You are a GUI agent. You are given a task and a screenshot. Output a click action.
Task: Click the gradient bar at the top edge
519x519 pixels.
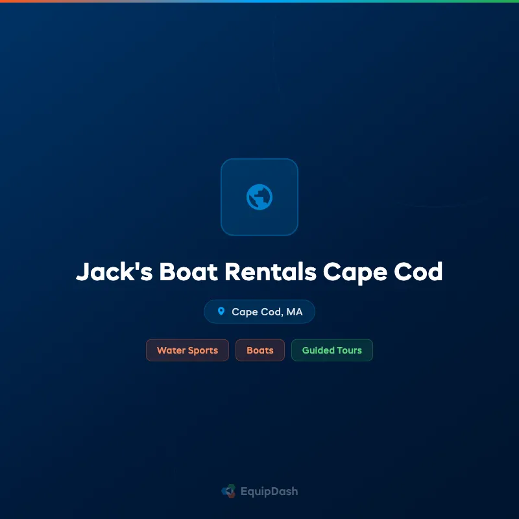[x=259, y=1]
